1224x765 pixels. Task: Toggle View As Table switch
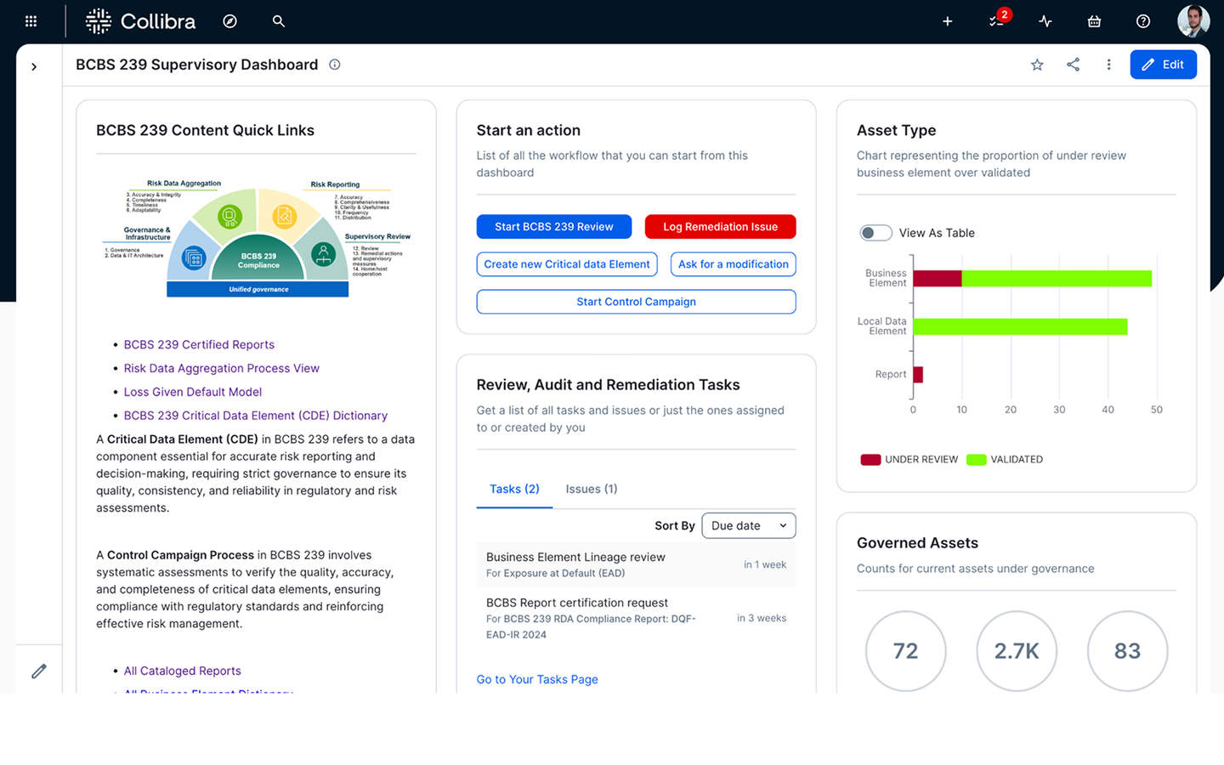[x=875, y=233]
